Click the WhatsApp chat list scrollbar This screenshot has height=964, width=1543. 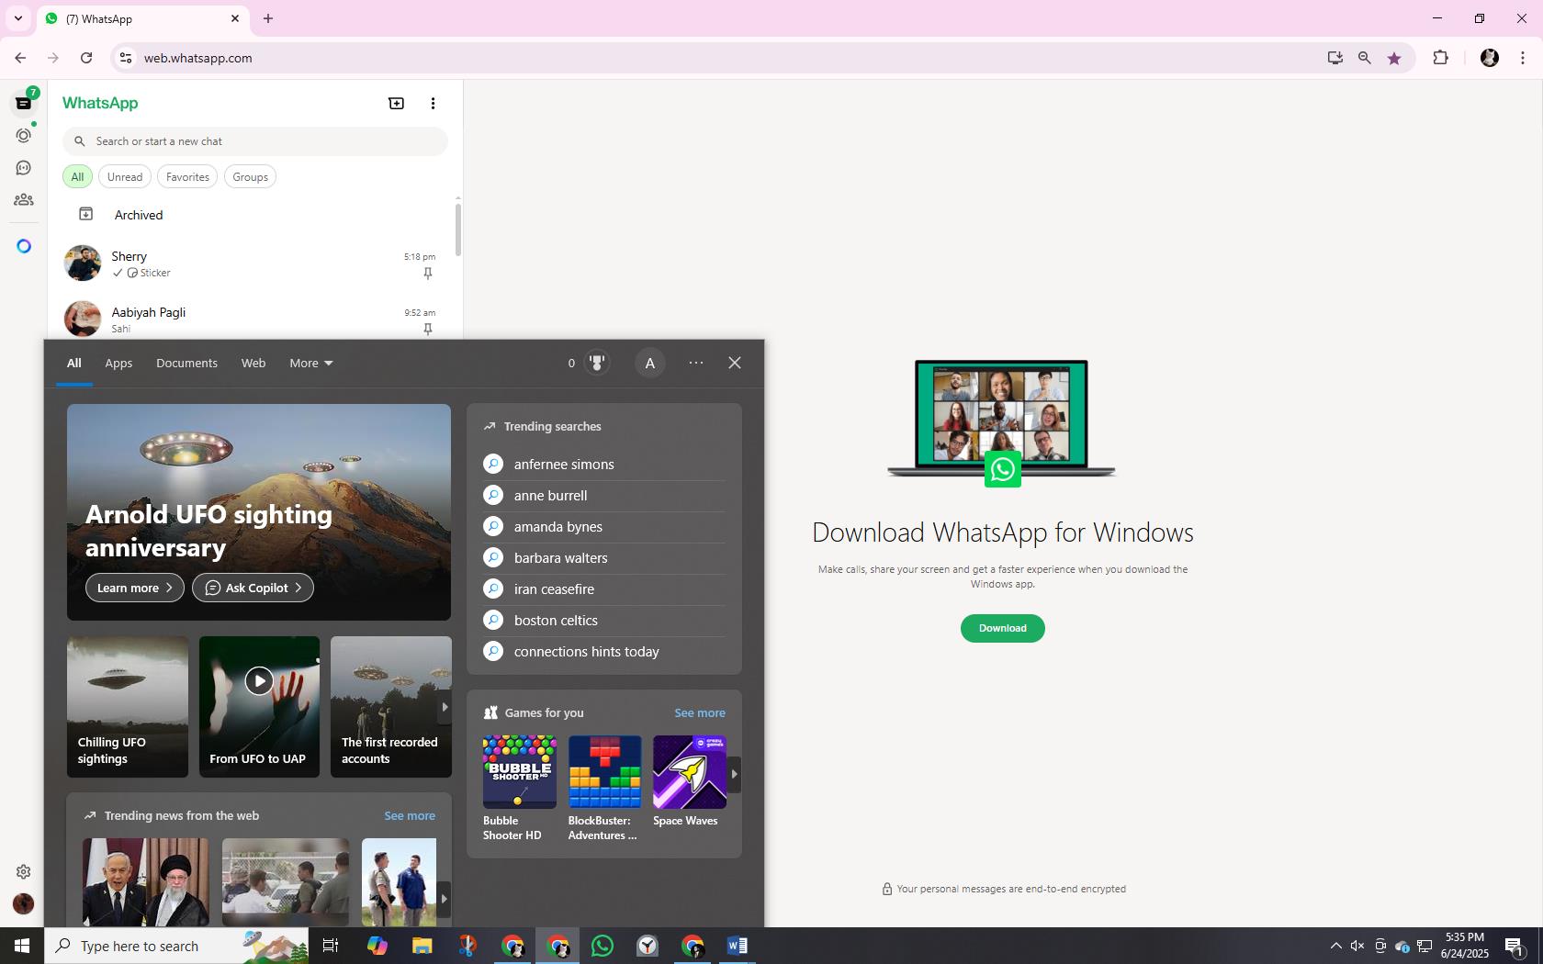click(x=457, y=230)
